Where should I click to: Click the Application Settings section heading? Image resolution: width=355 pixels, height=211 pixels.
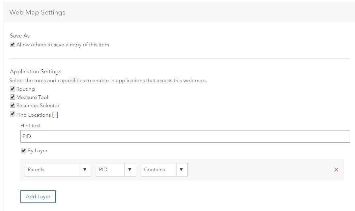36,71
